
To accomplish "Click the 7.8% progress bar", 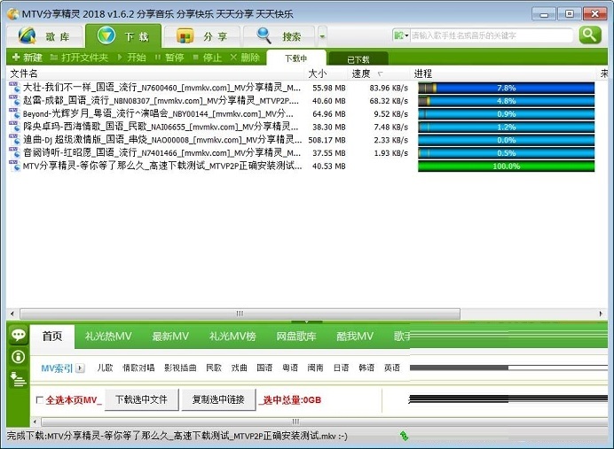I will (506, 88).
